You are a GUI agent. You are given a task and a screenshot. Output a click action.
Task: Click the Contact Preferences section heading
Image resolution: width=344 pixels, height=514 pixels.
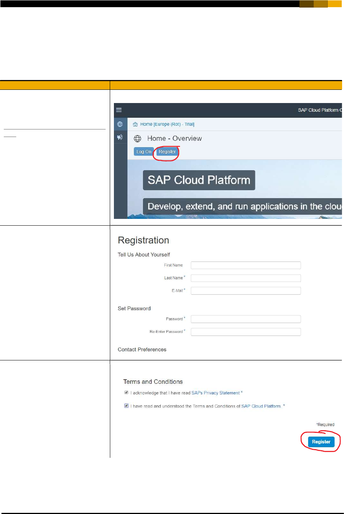click(x=142, y=349)
